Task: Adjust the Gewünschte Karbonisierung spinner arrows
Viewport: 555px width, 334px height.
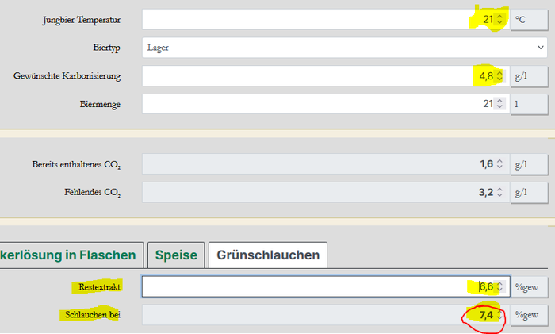Action: pyautogui.click(x=499, y=76)
